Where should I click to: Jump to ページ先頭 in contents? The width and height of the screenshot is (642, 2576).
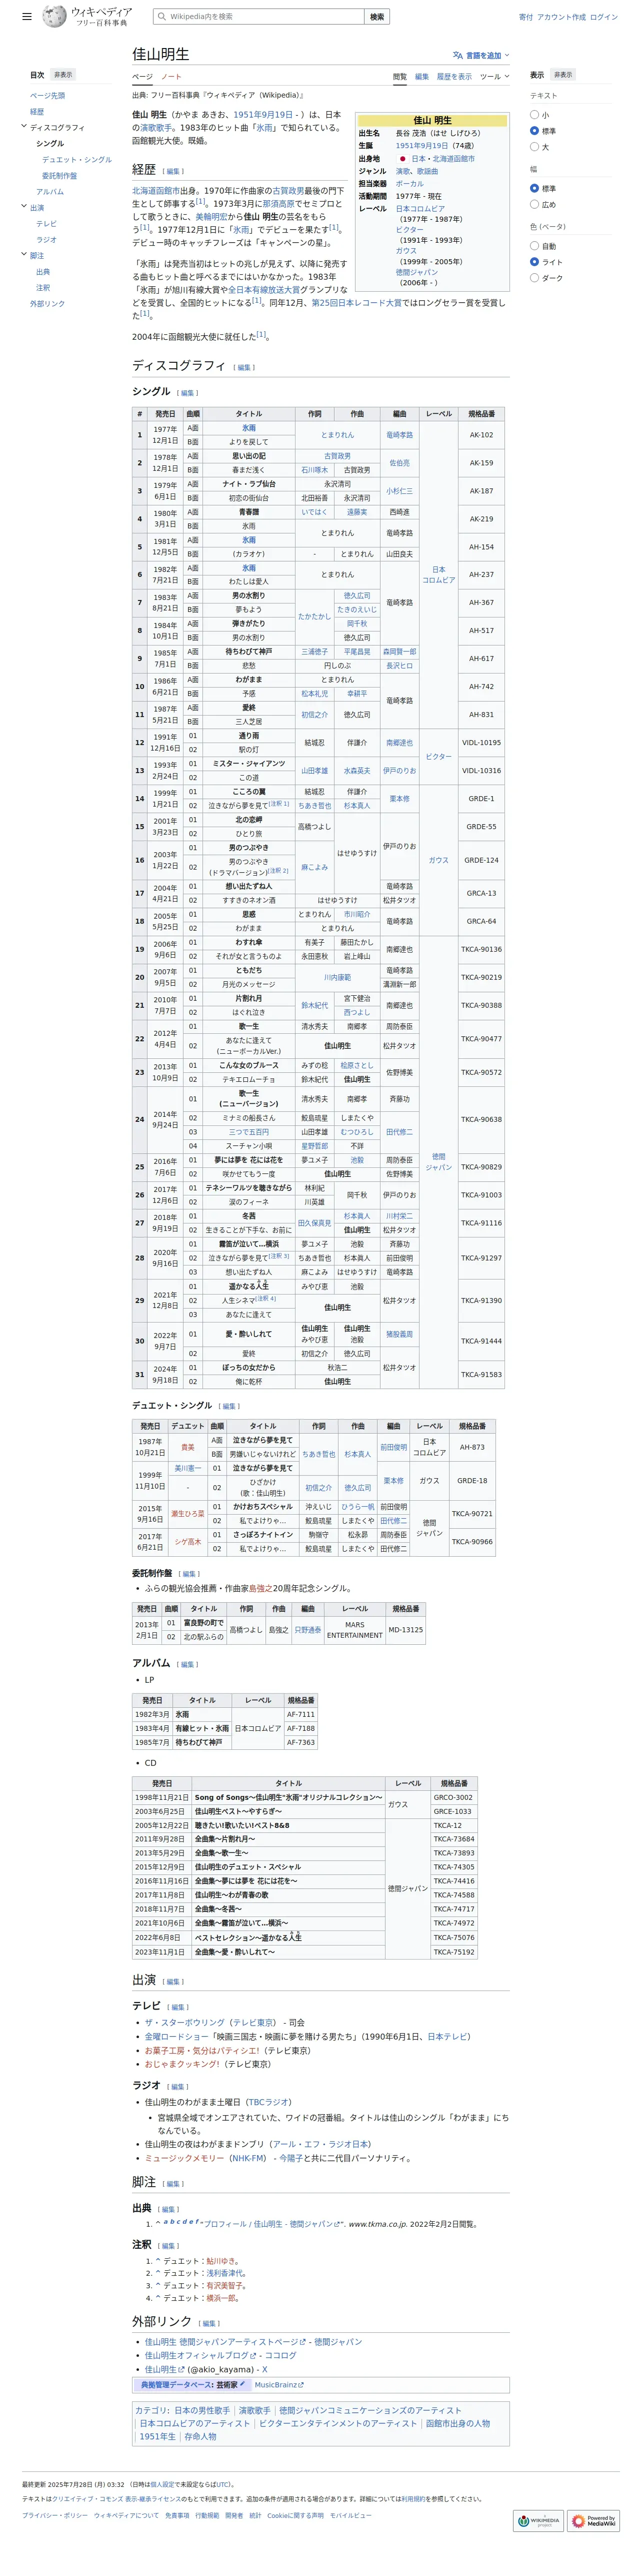tap(47, 96)
